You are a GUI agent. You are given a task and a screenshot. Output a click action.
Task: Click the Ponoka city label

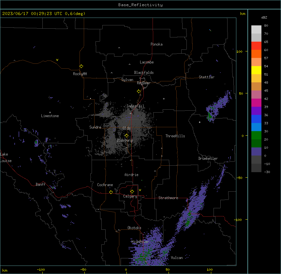[156, 44]
